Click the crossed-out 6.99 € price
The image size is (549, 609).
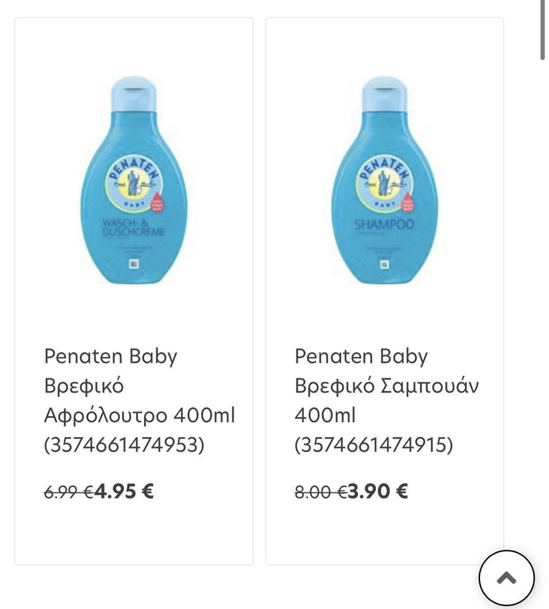(68, 492)
